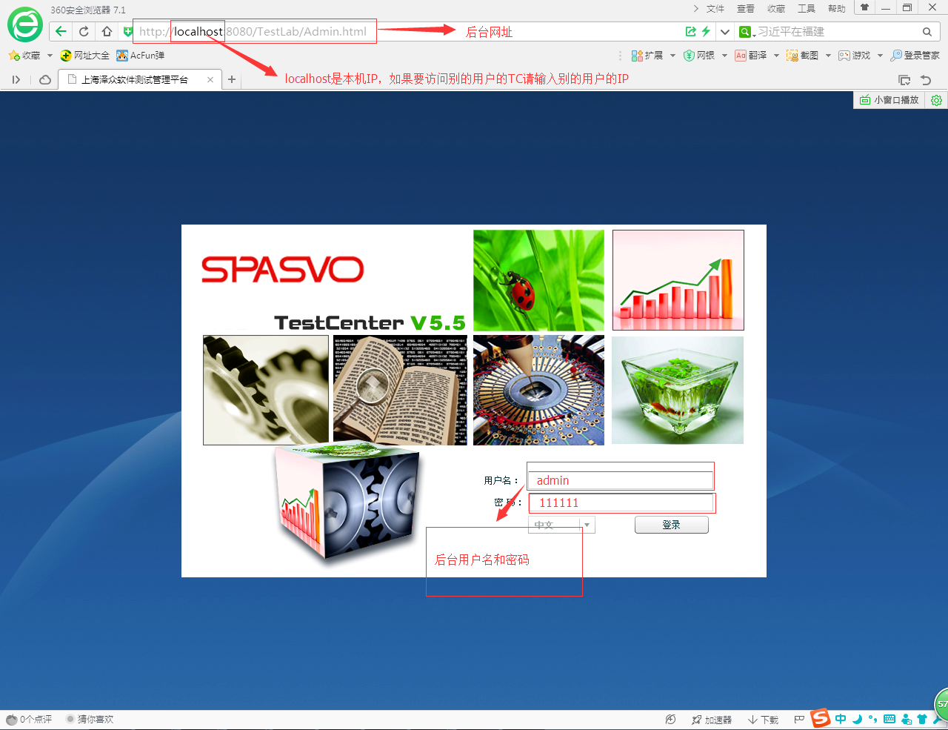Viewport: 948px width, 730px height.
Task: Click the 0个点评 reviews status item
Action: (x=29, y=720)
